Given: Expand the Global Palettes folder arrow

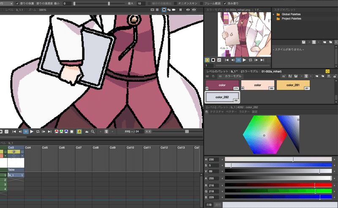Looking at the screenshot, I should click(x=273, y=14).
